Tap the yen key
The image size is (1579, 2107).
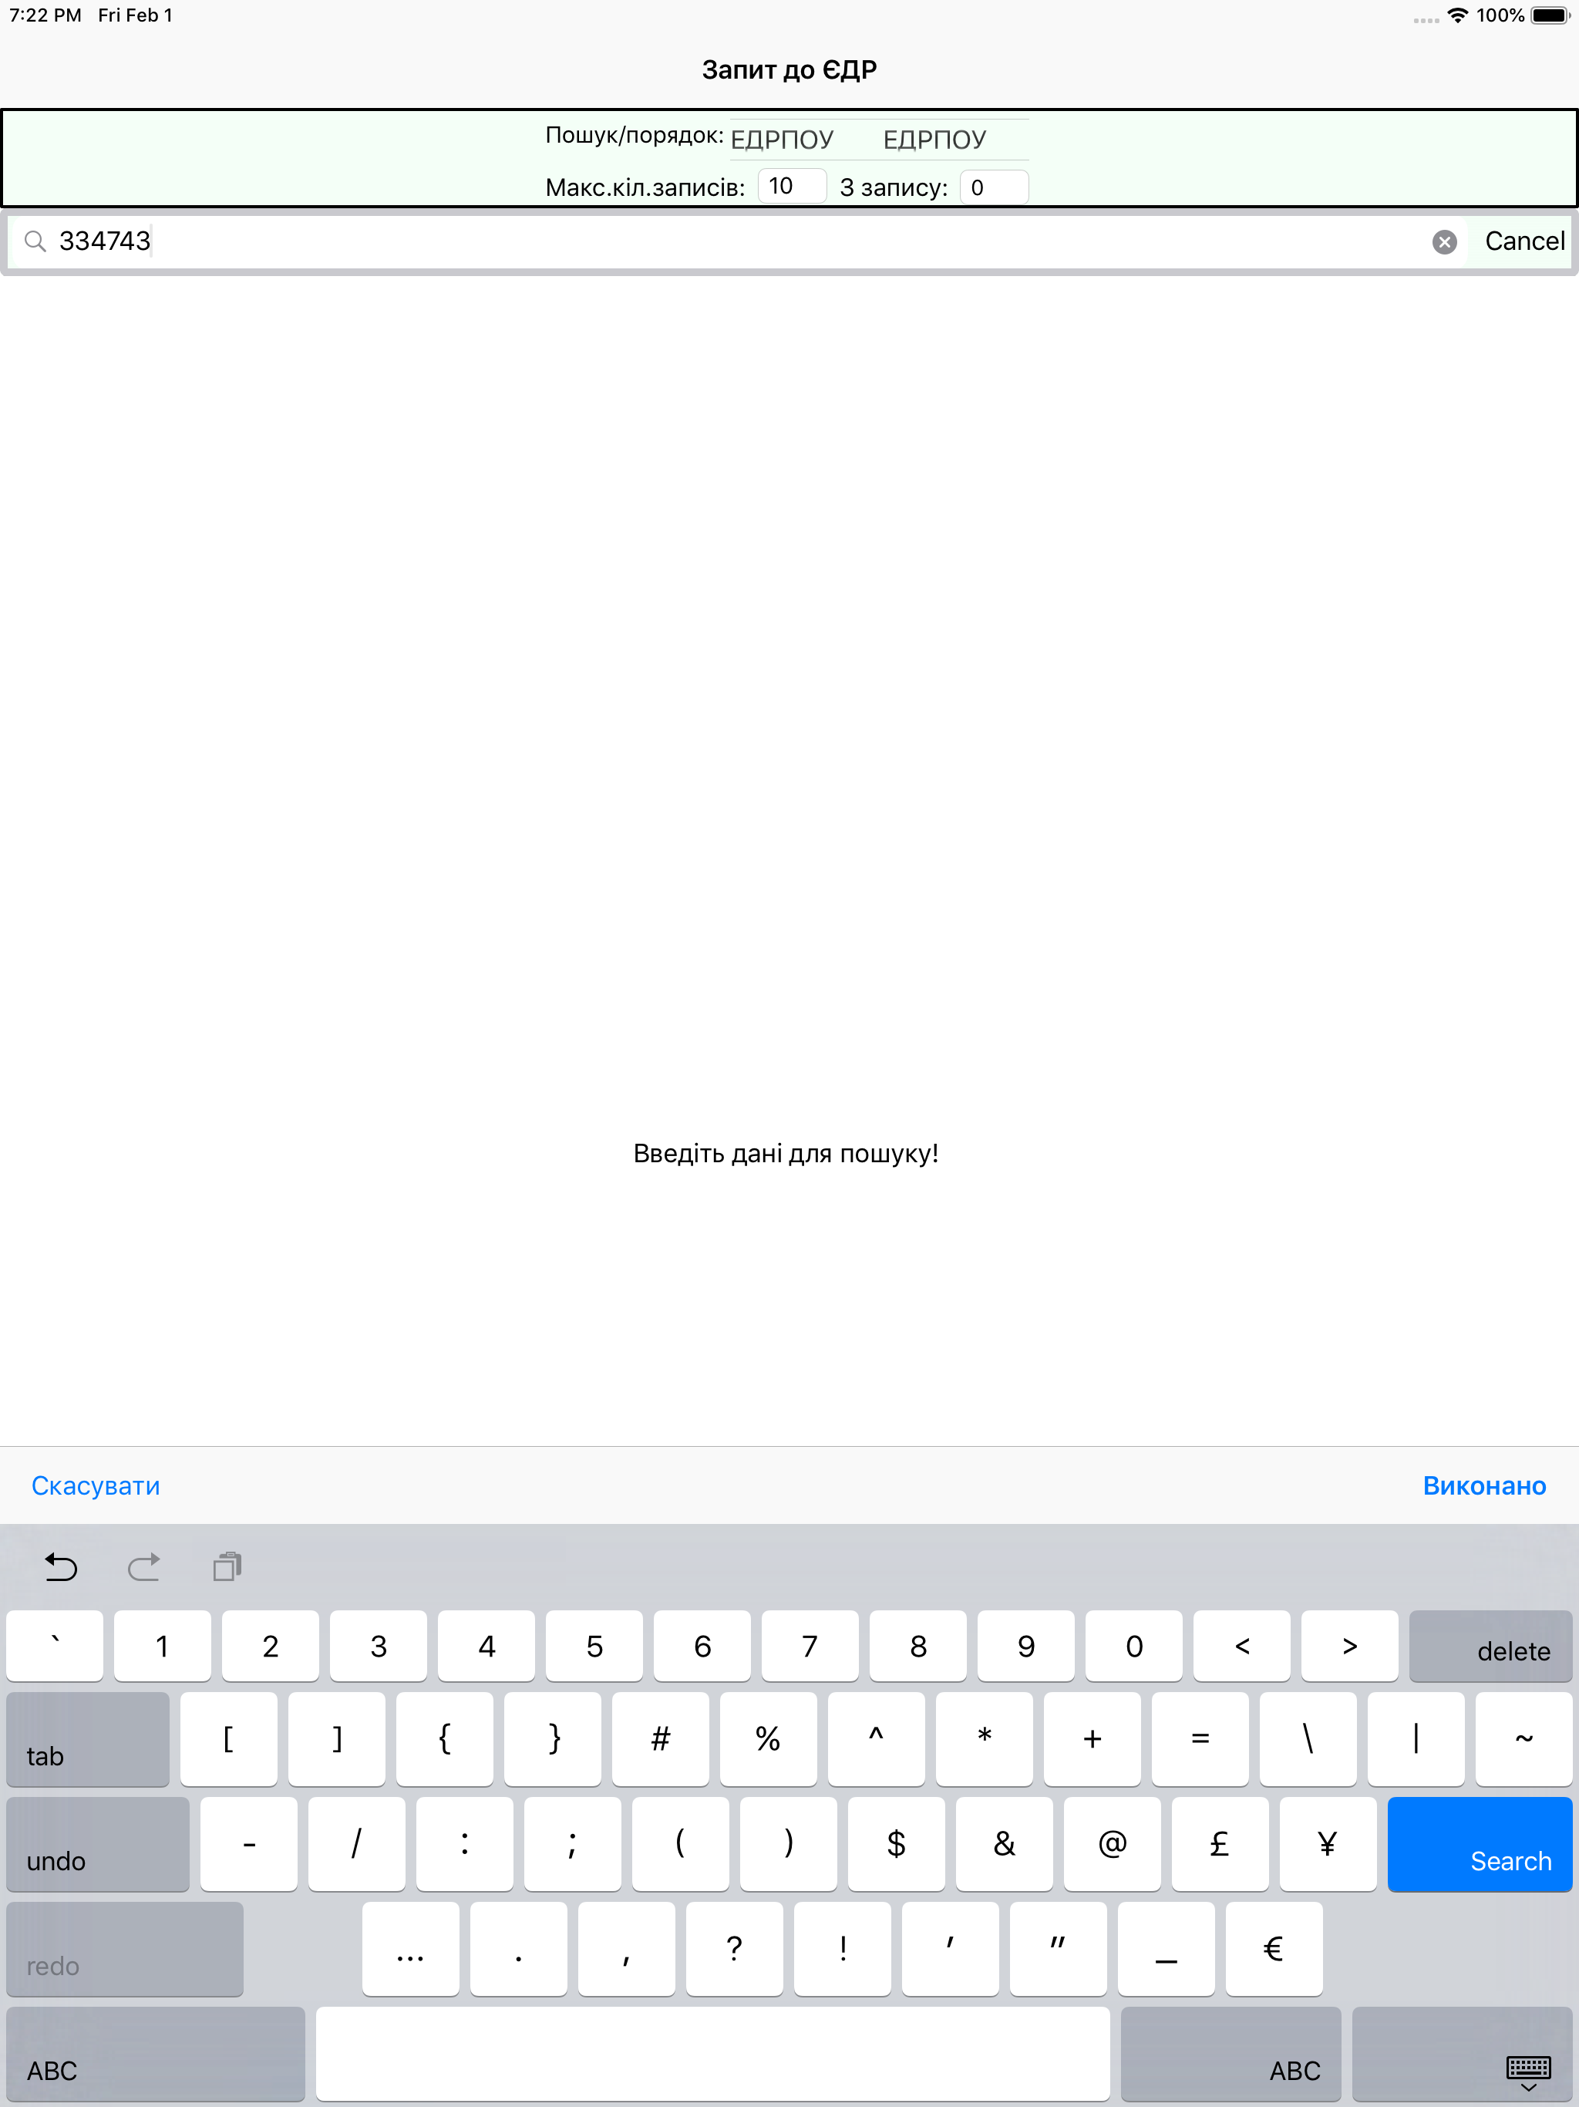(x=1328, y=1844)
